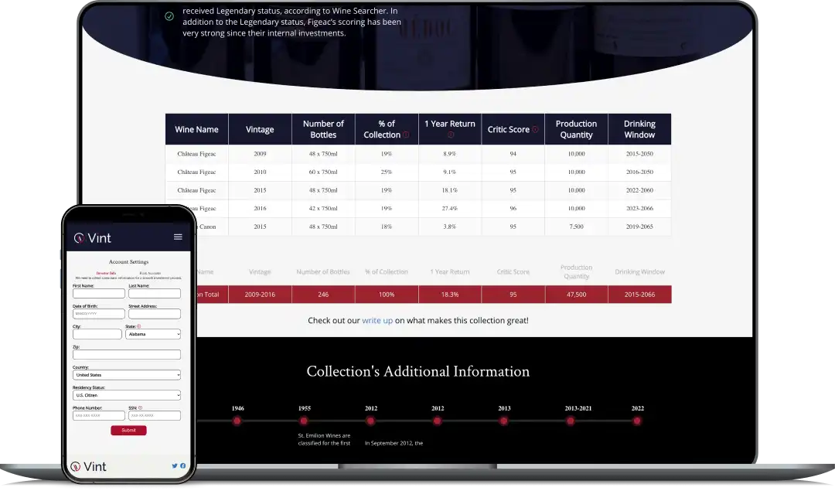The height and width of the screenshot is (491, 835).
Task: Click the 7,500 production quantity cell
Action: 576,227
